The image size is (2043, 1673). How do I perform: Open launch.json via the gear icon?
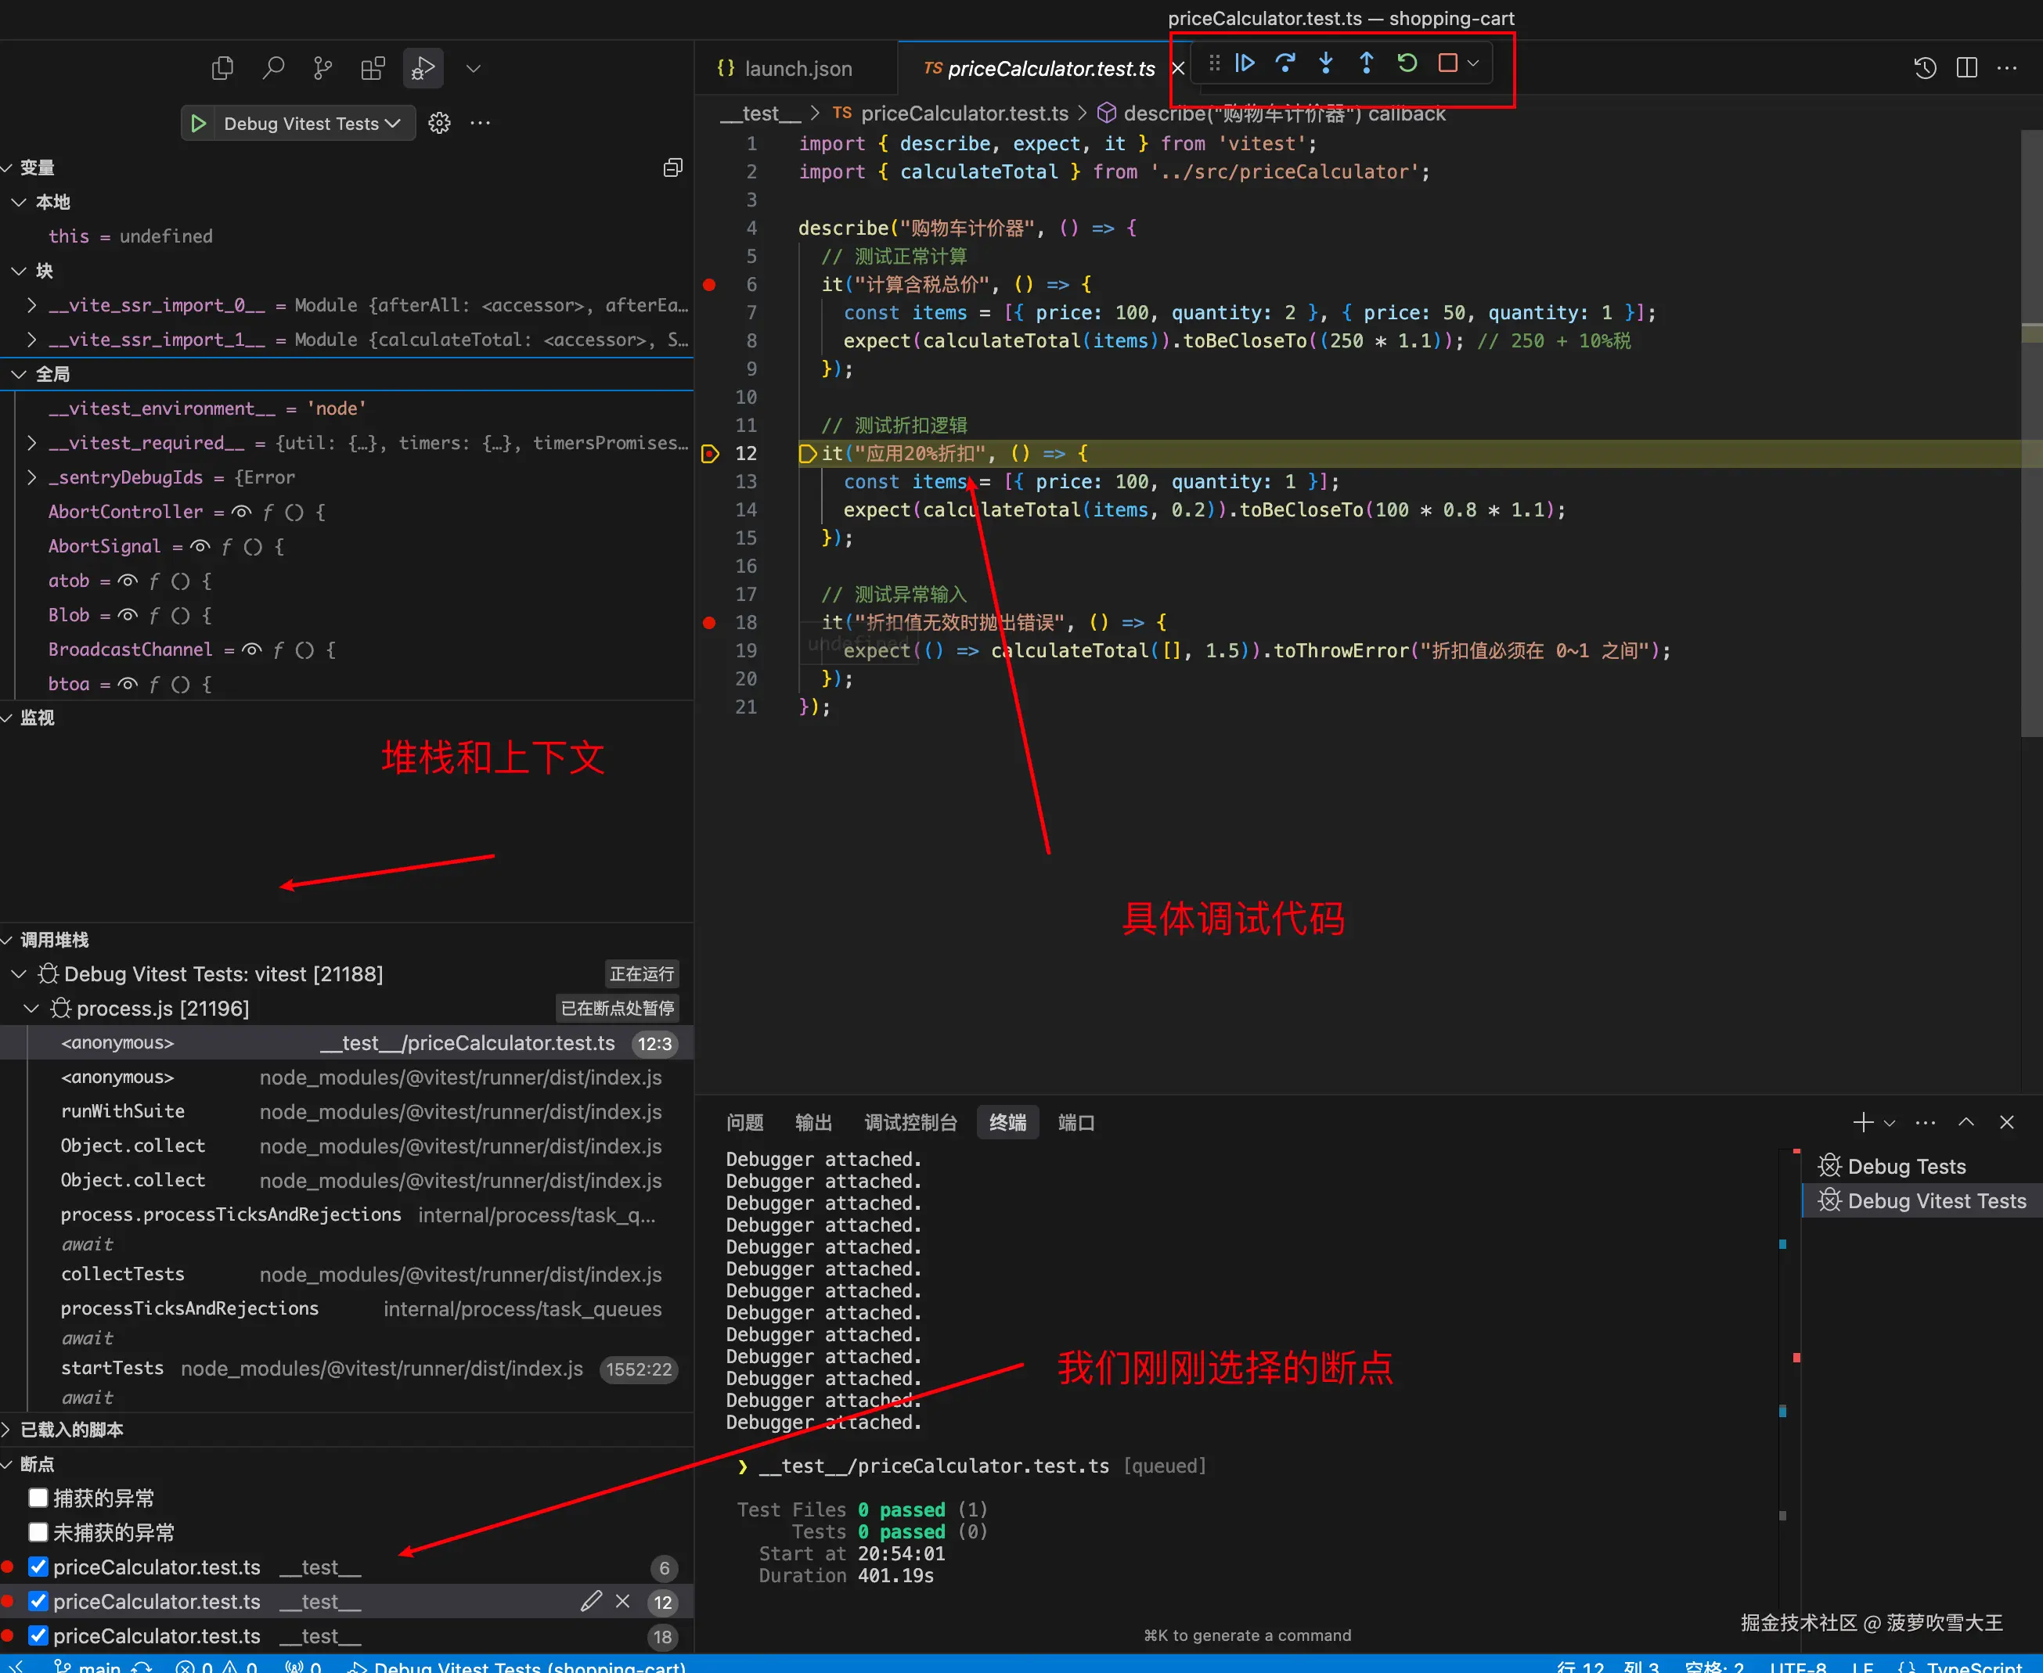(440, 124)
